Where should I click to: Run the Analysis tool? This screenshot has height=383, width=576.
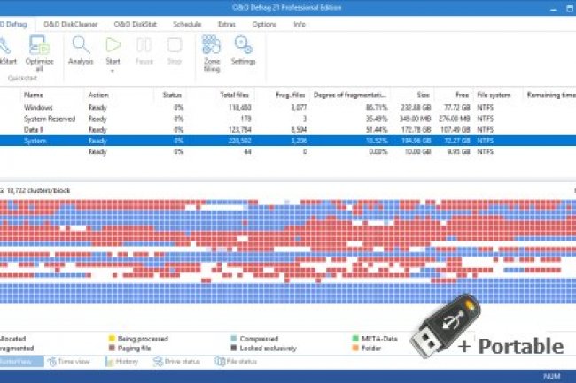point(81,46)
